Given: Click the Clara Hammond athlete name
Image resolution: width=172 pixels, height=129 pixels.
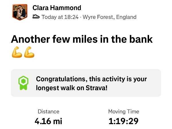Looking at the screenshot, I should point(57,8).
